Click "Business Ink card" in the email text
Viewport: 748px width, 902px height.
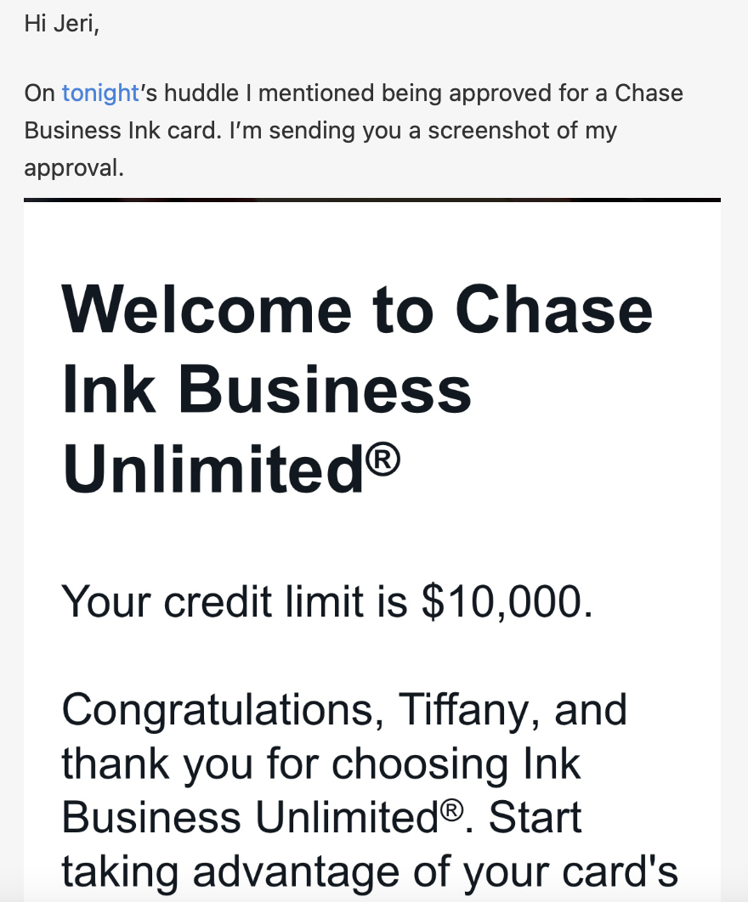122,131
